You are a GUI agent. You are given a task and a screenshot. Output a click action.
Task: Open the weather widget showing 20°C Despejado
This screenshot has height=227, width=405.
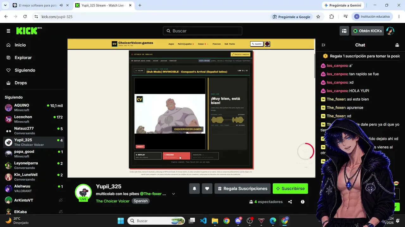click(x=17, y=221)
